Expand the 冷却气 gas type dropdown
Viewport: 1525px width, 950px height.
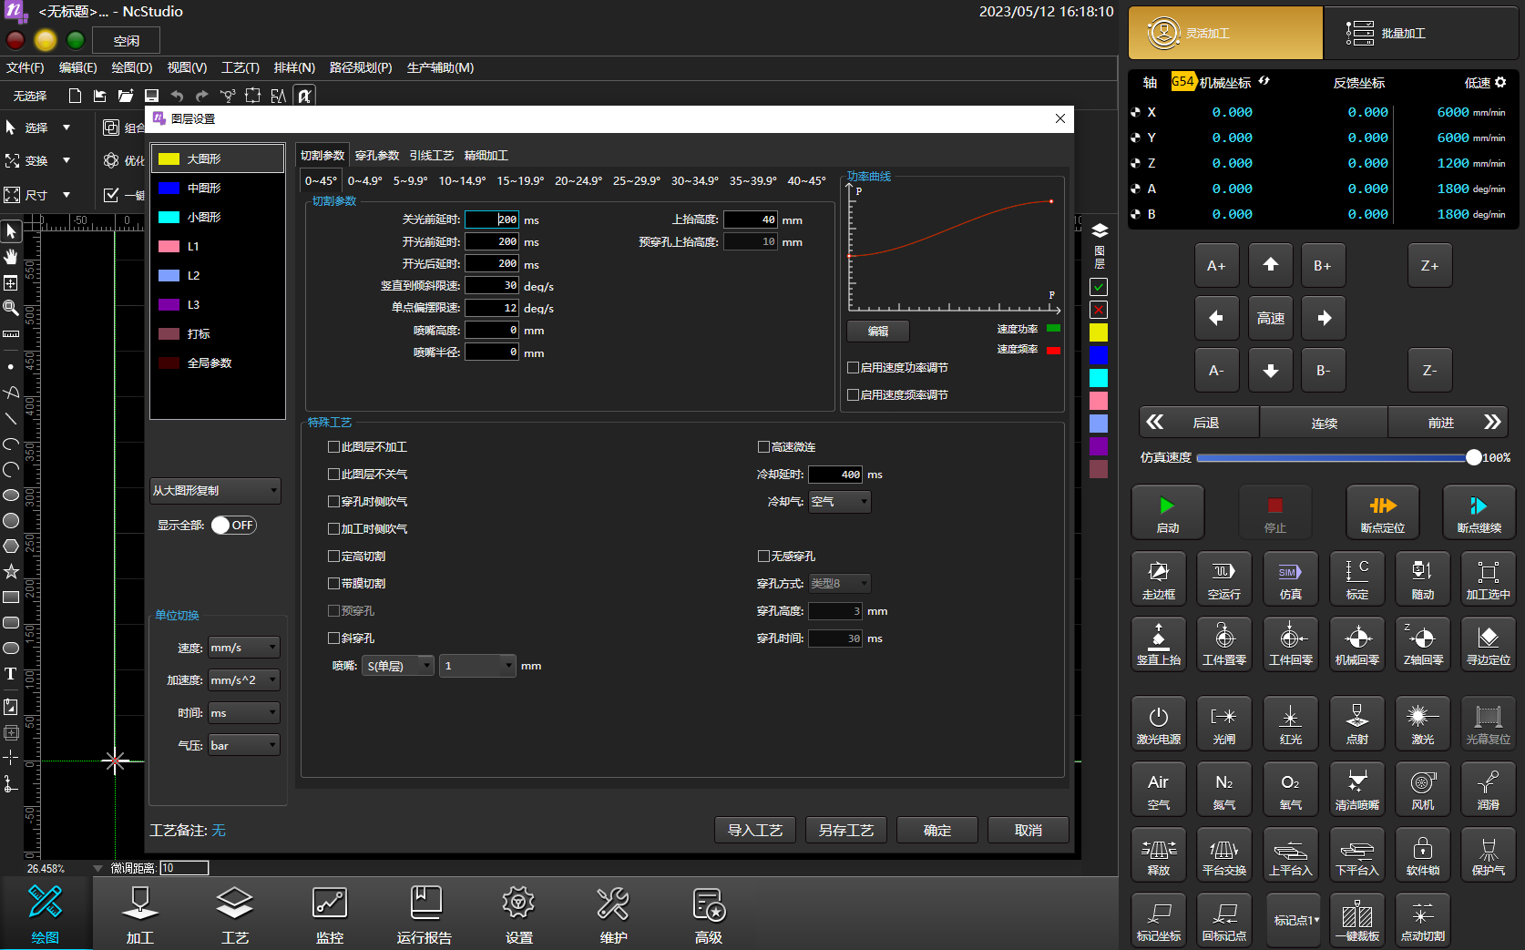click(x=839, y=502)
